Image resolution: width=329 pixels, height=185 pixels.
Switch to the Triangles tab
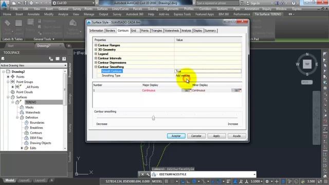tap(157, 31)
